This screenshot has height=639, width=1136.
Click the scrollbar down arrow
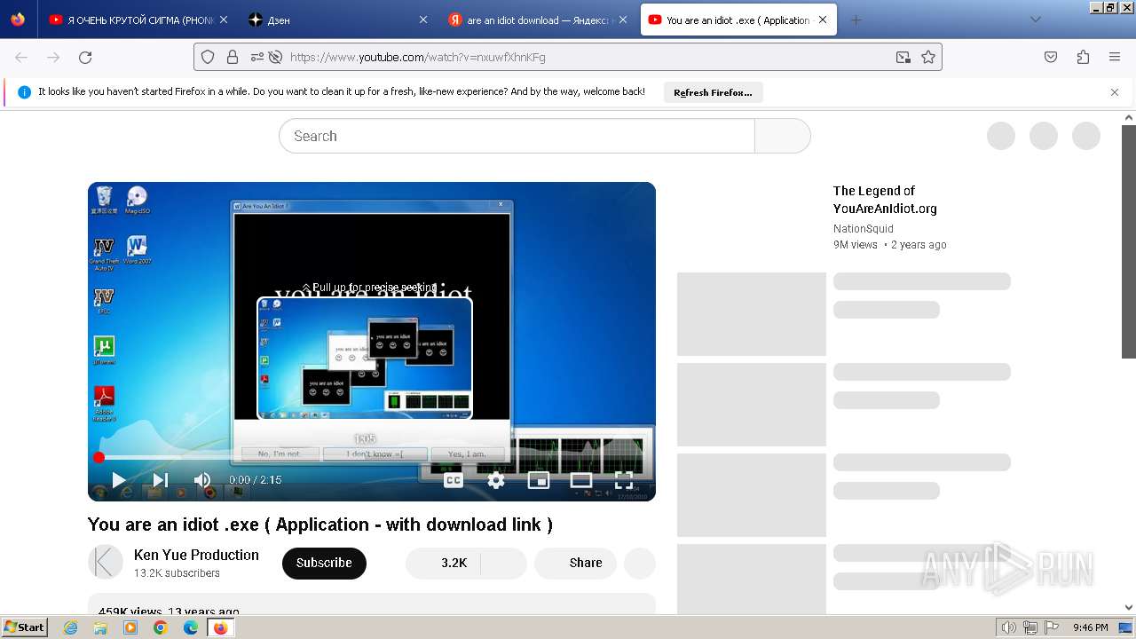coord(1129,608)
